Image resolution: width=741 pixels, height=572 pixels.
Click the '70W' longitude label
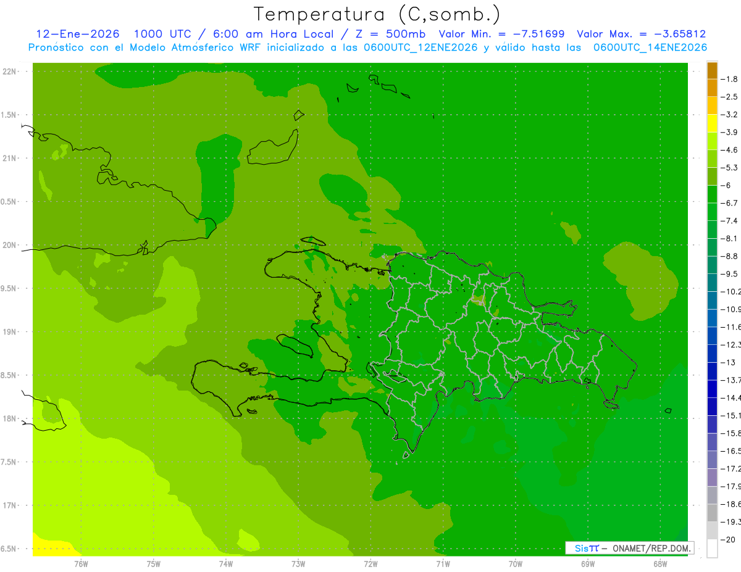click(x=516, y=564)
